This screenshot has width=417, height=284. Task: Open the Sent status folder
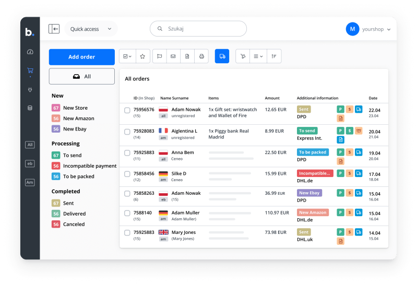coord(63,203)
